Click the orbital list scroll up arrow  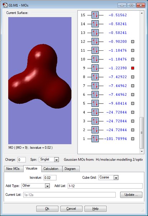point(142,13)
